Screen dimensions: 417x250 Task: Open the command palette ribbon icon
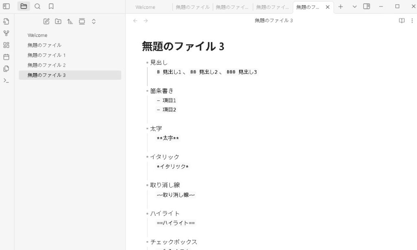6,80
